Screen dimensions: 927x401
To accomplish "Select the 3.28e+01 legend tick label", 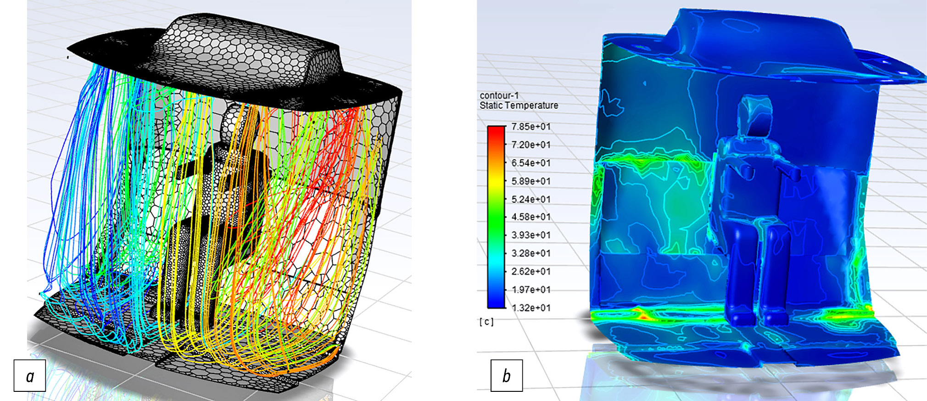I will tap(531, 253).
